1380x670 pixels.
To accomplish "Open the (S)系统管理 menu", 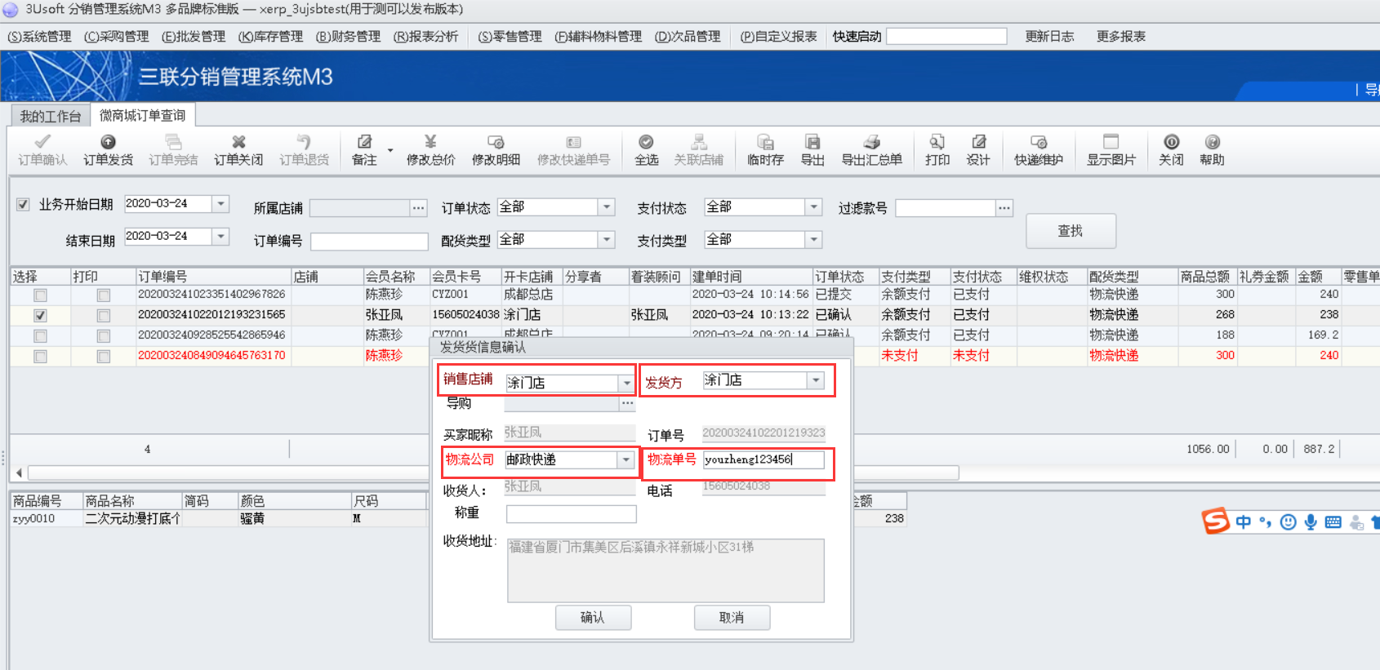I will (x=39, y=37).
